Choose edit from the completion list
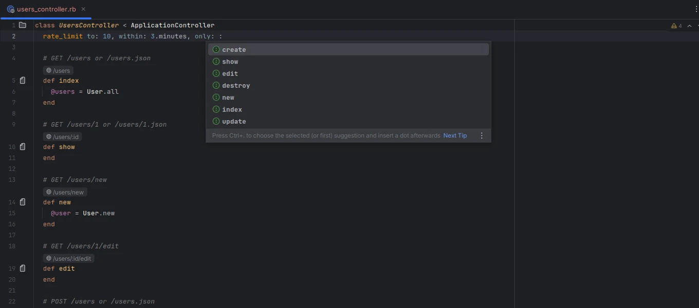Viewport: 699px width, 308px height. 348,73
